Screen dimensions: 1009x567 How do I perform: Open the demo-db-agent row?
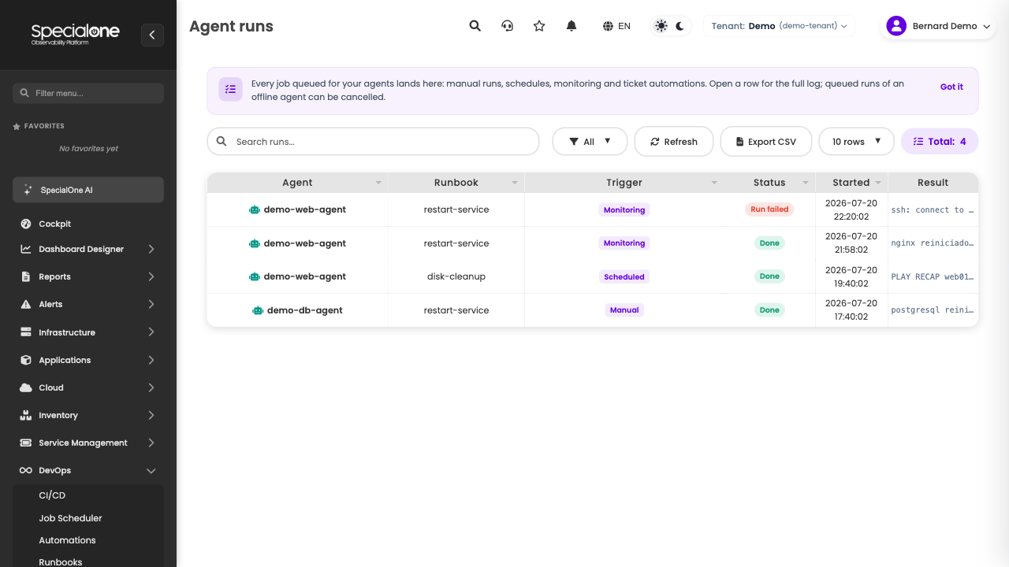pyautogui.click(x=593, y=310)
